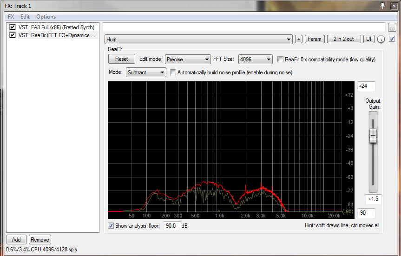
Task: Open the Edit menu
Action: point(25,17)
